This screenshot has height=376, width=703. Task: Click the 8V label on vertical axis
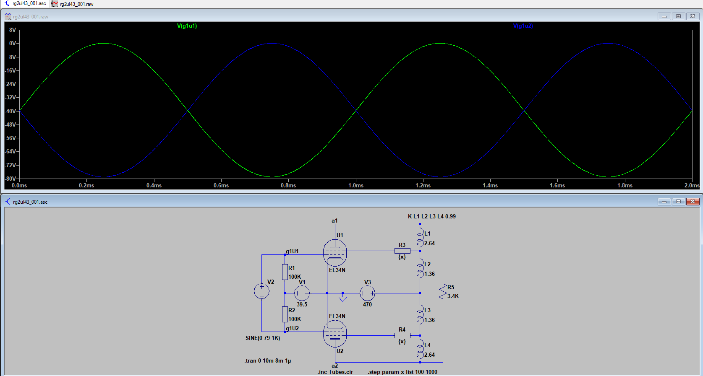(x=13, y=30)
